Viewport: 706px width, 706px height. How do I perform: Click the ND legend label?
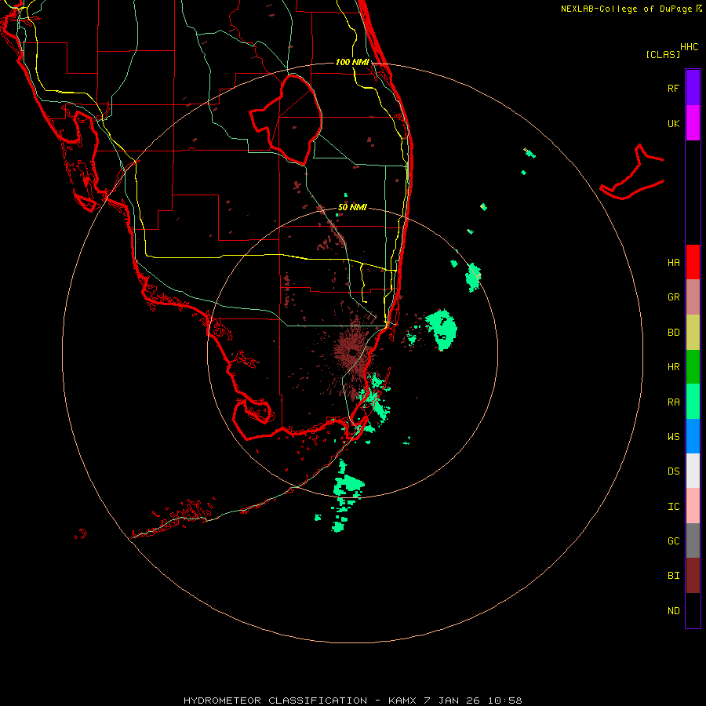[x=673, y=611]
